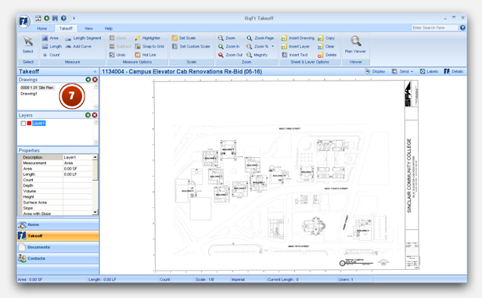Click the Properties scrollbar down arrow
The image size is (482, 298).
pyautogui.click(x=95, y=212)
